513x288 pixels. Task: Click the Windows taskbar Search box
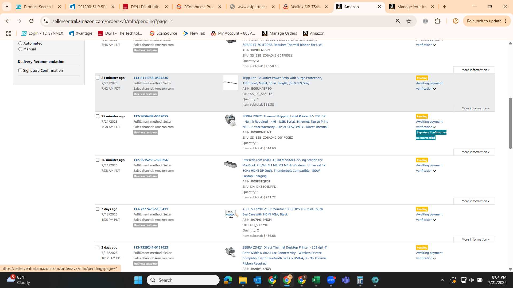183,280
